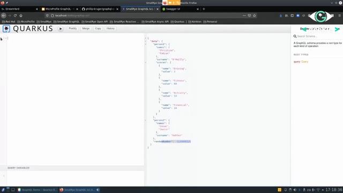Go to the browser home page
The height and width of the screenshot is (193, 343).
tap(21, 16)
